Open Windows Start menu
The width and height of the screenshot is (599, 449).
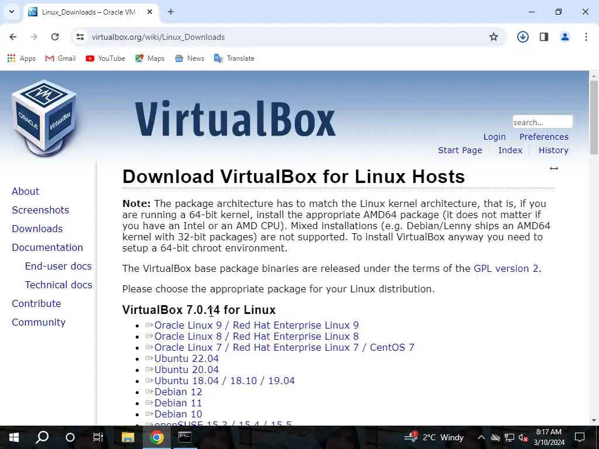click(14, 437)
